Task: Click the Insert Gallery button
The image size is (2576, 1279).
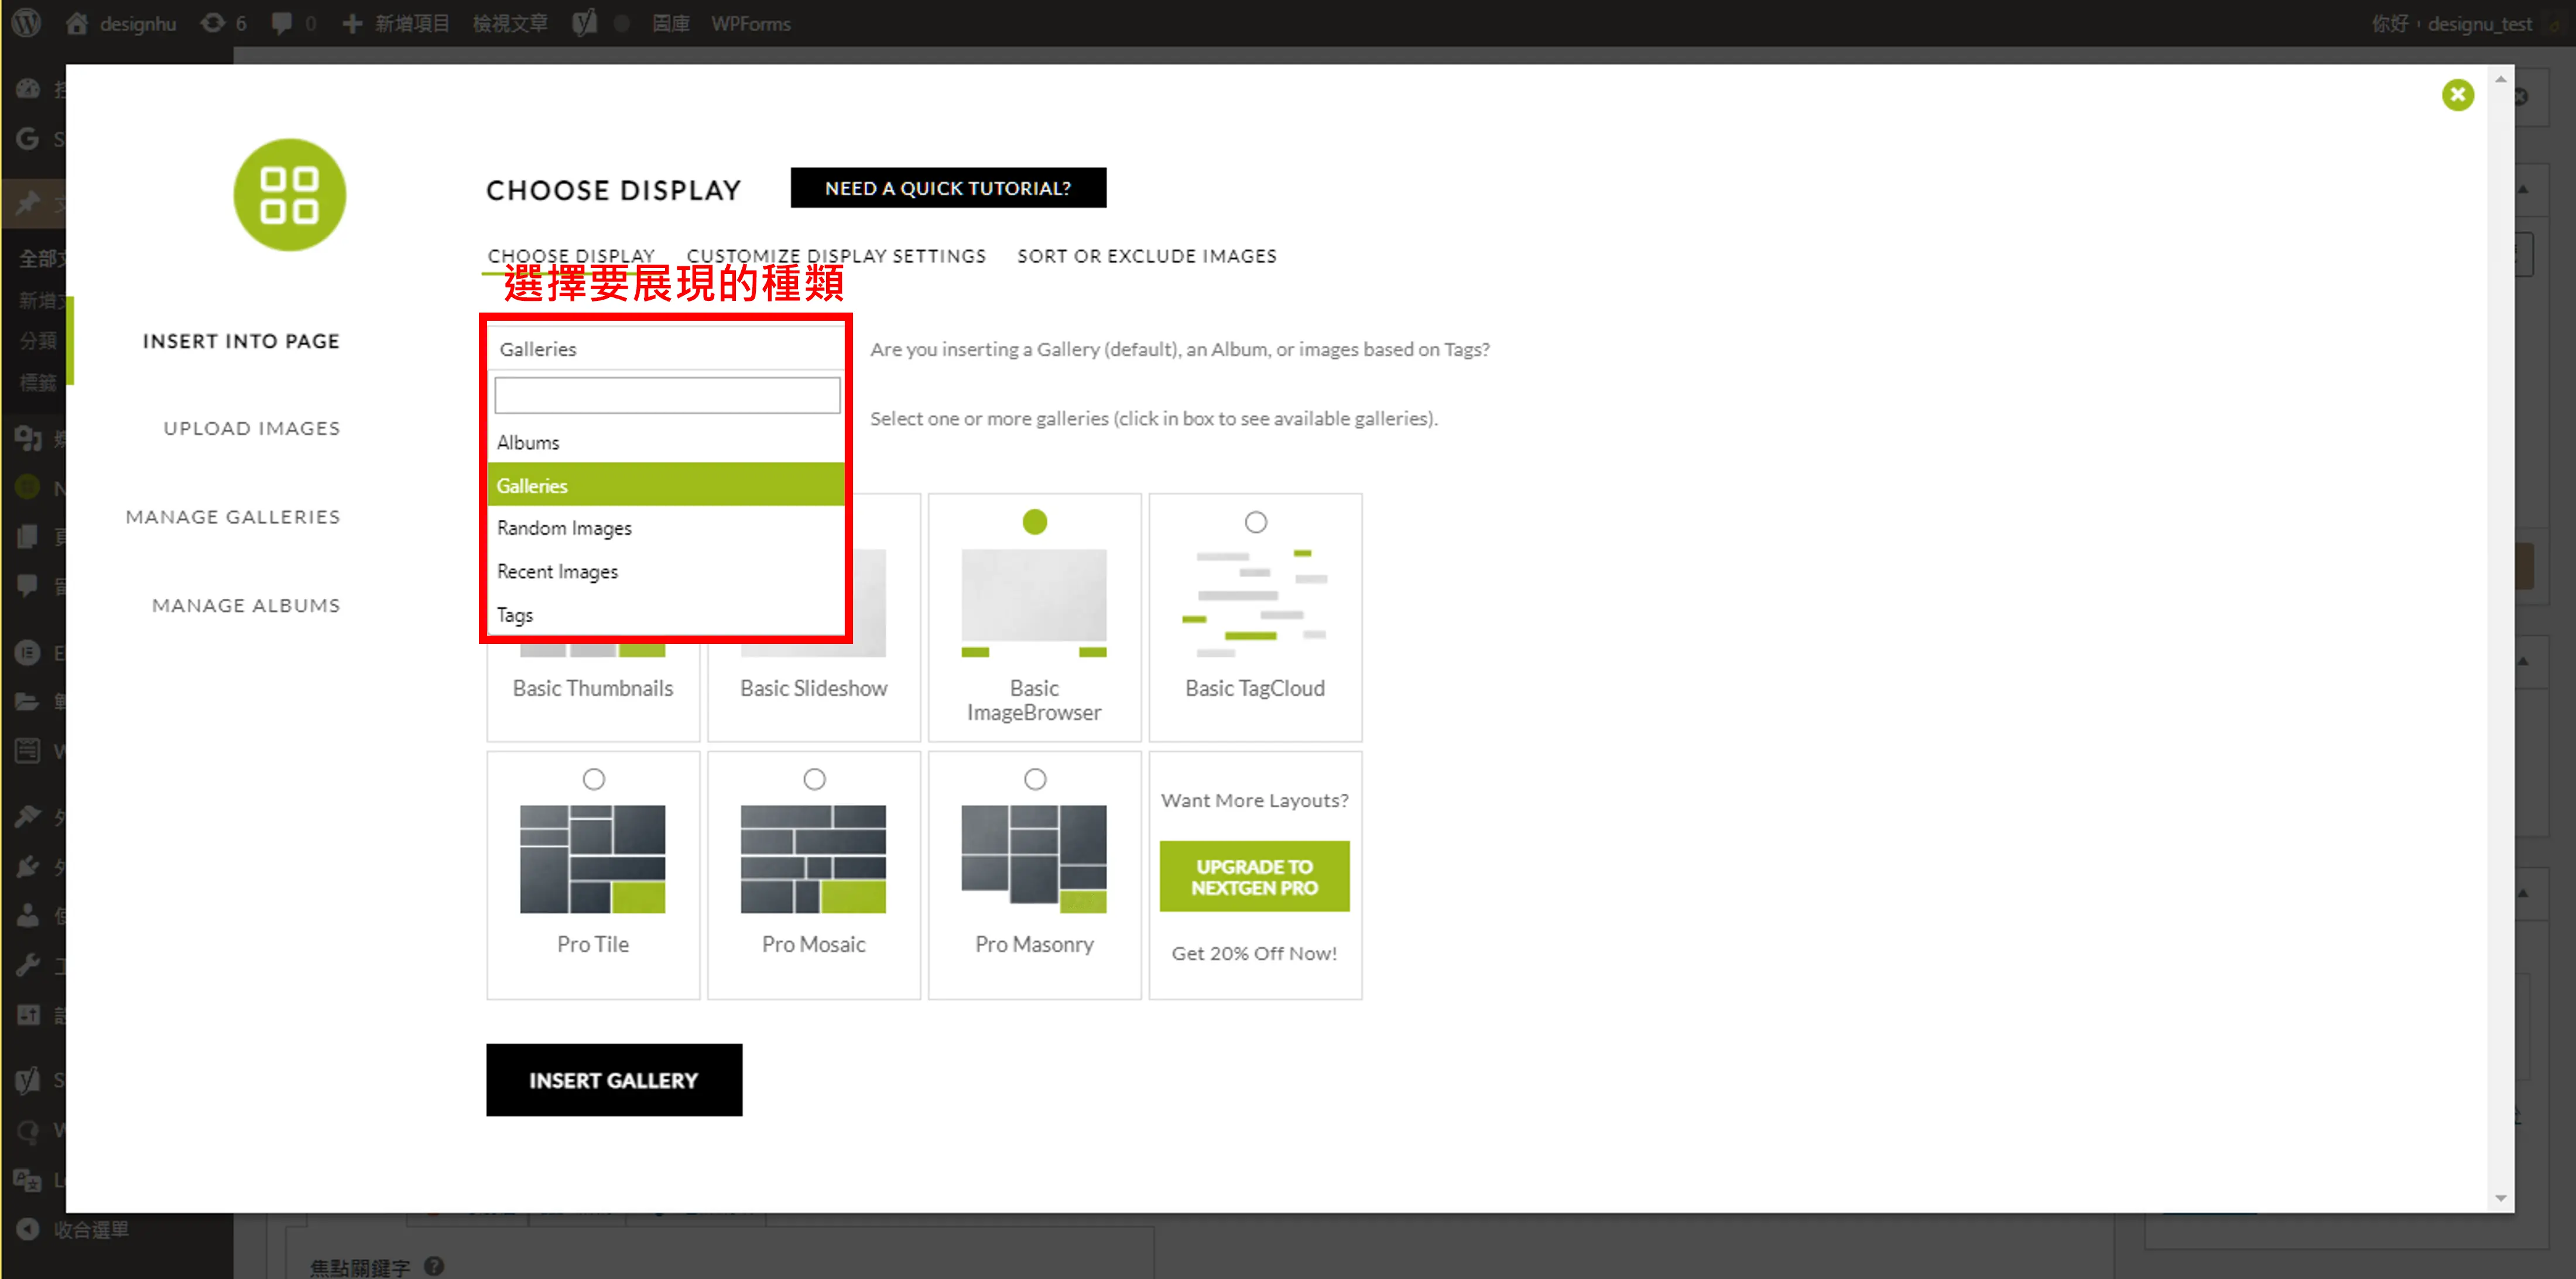Action: point(614,1080)
